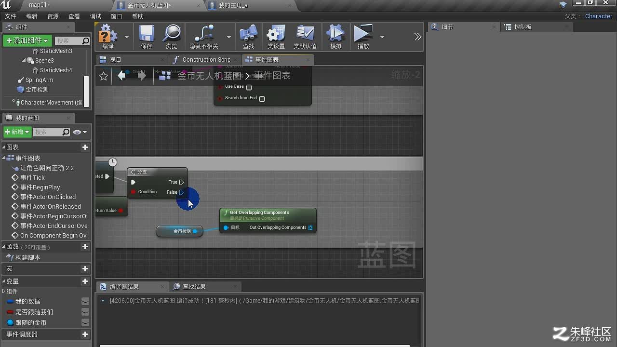Select 事件BeginPlay in My Blueprint

point(40,187)
